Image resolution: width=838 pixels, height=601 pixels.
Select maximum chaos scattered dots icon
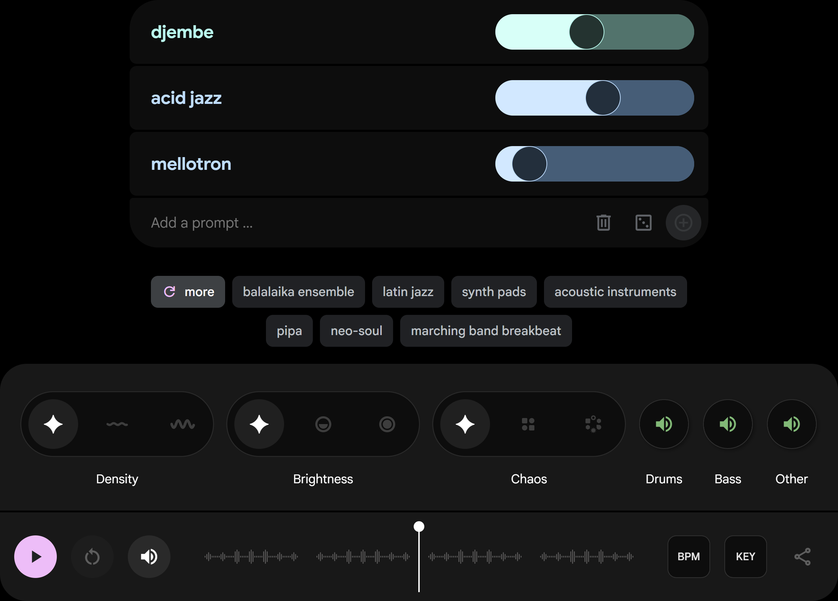593,424
